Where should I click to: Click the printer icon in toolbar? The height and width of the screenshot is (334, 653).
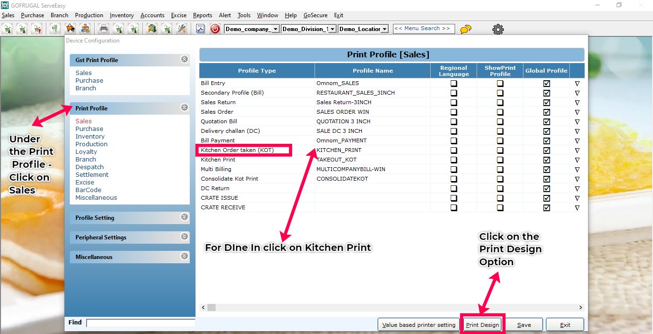click(104, 29)
